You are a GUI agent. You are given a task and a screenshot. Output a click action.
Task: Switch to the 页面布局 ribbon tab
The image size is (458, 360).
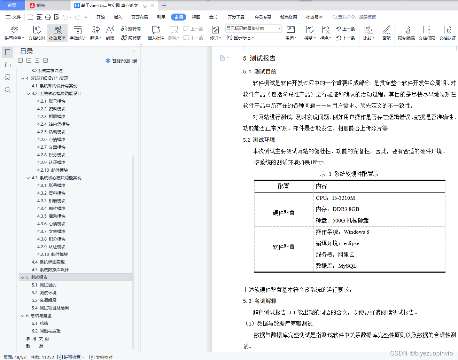click(x=139, y=17)
